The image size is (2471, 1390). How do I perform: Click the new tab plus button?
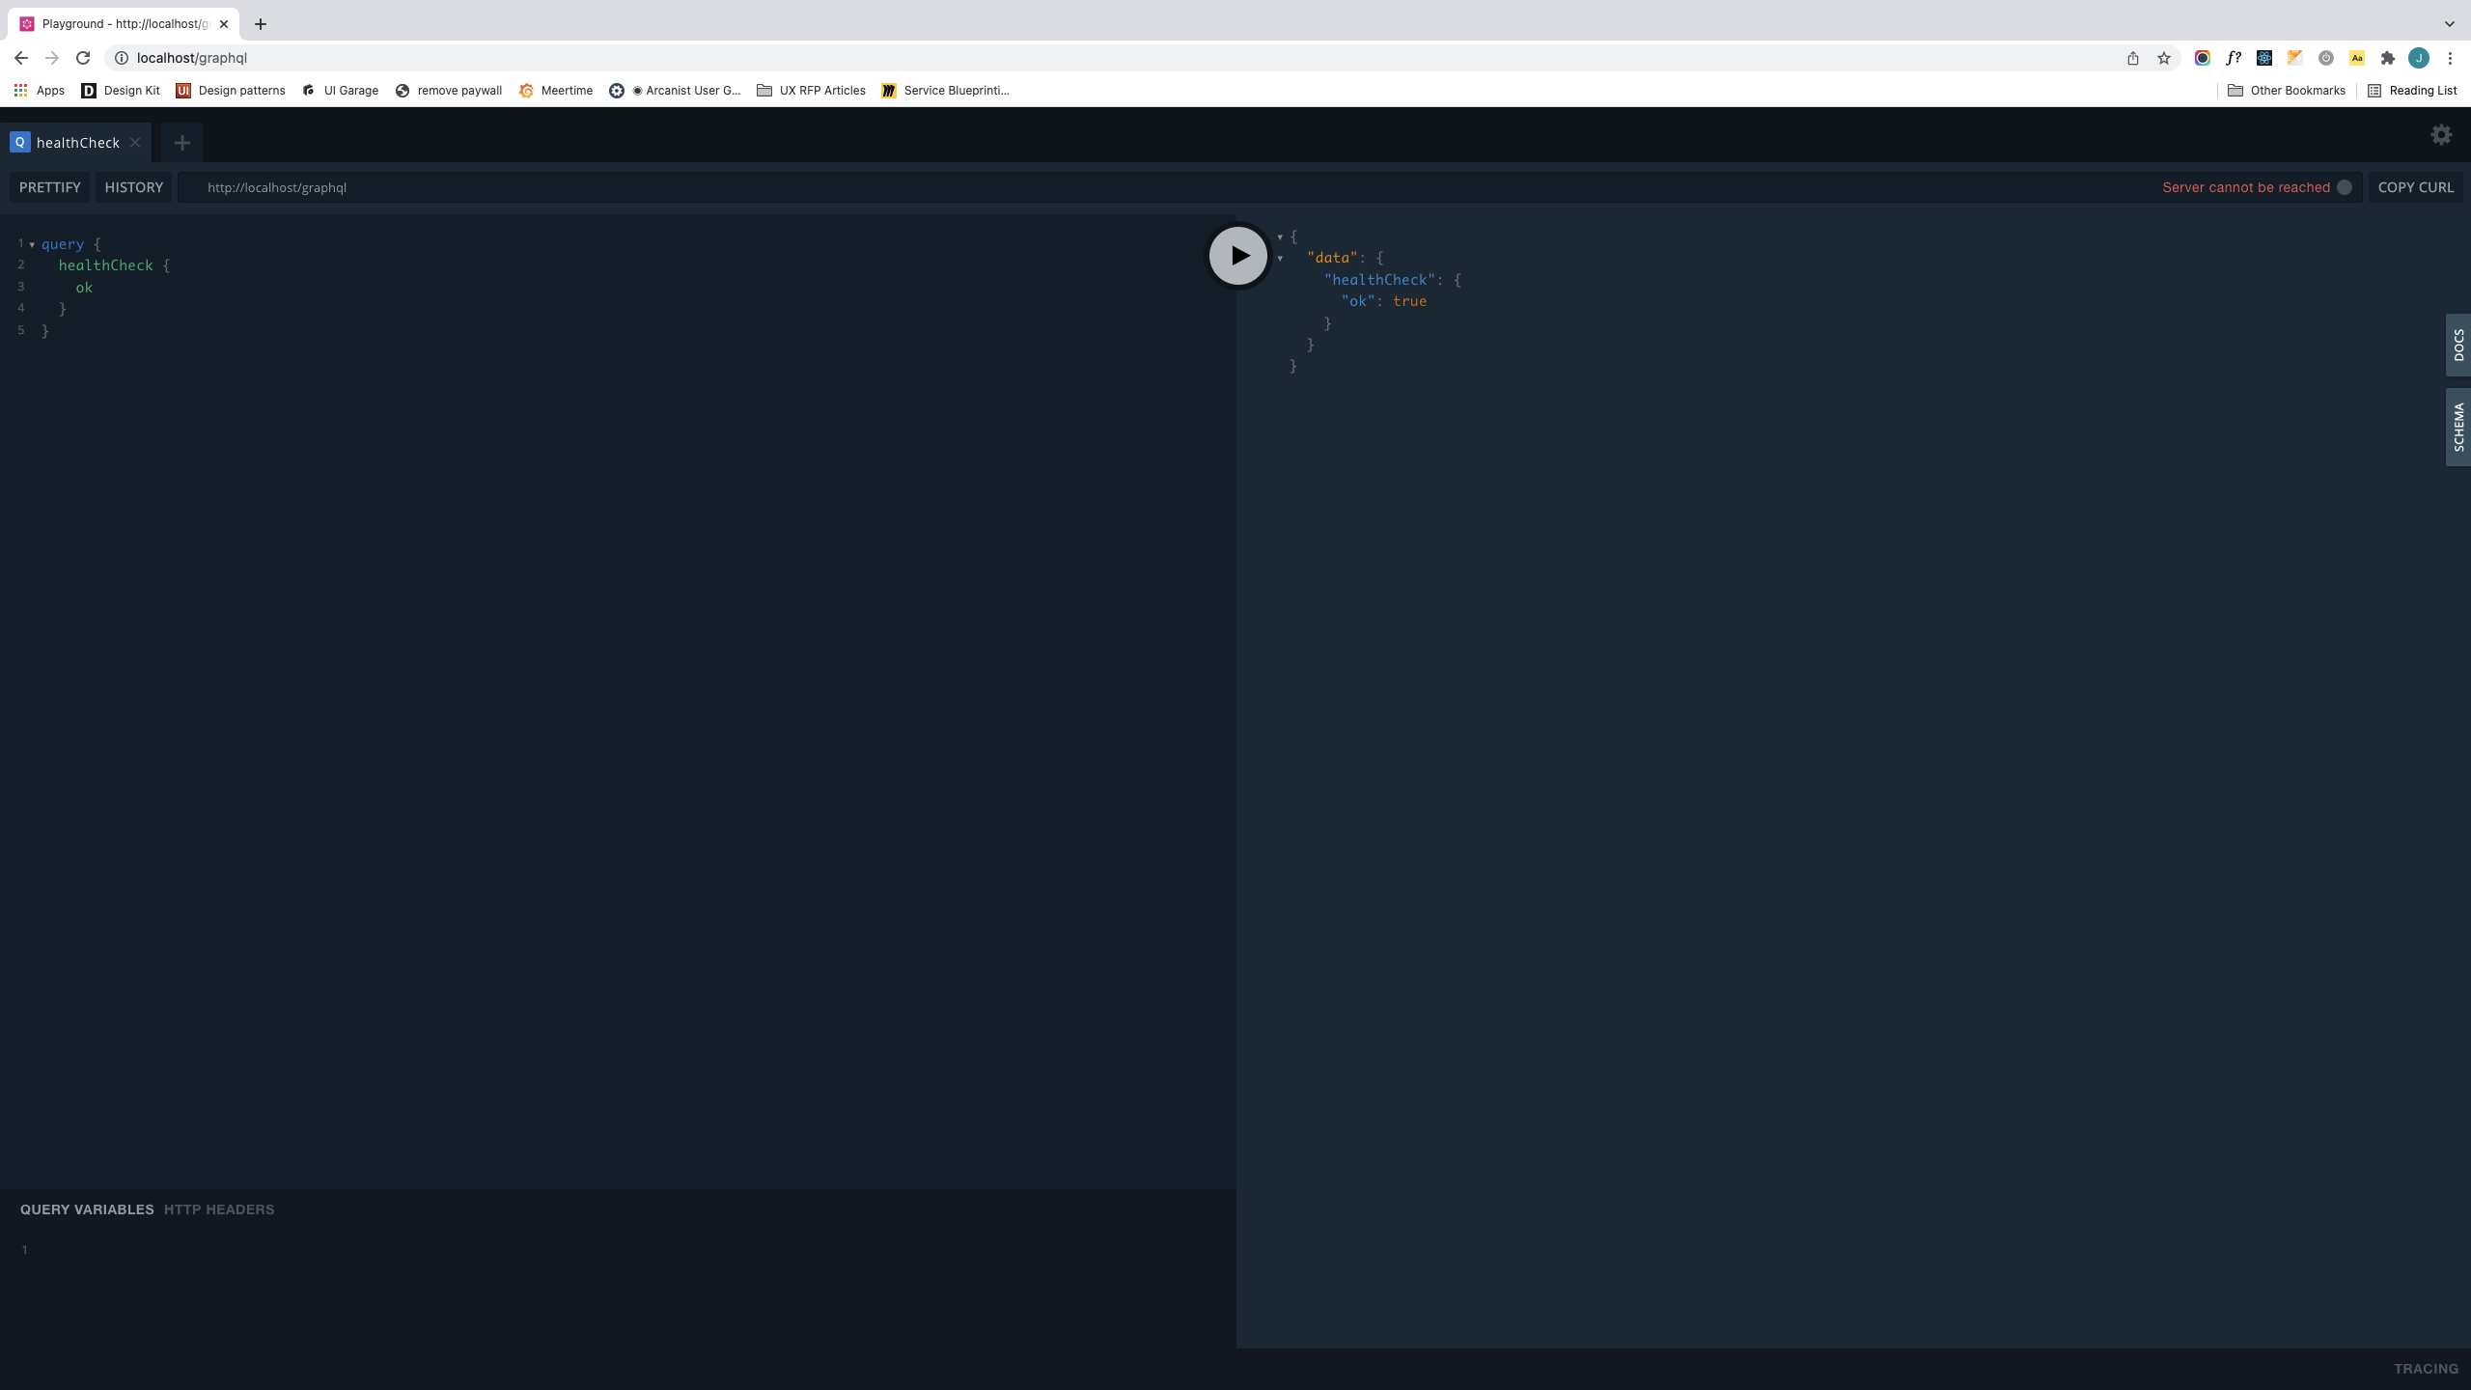pos(181,141)
